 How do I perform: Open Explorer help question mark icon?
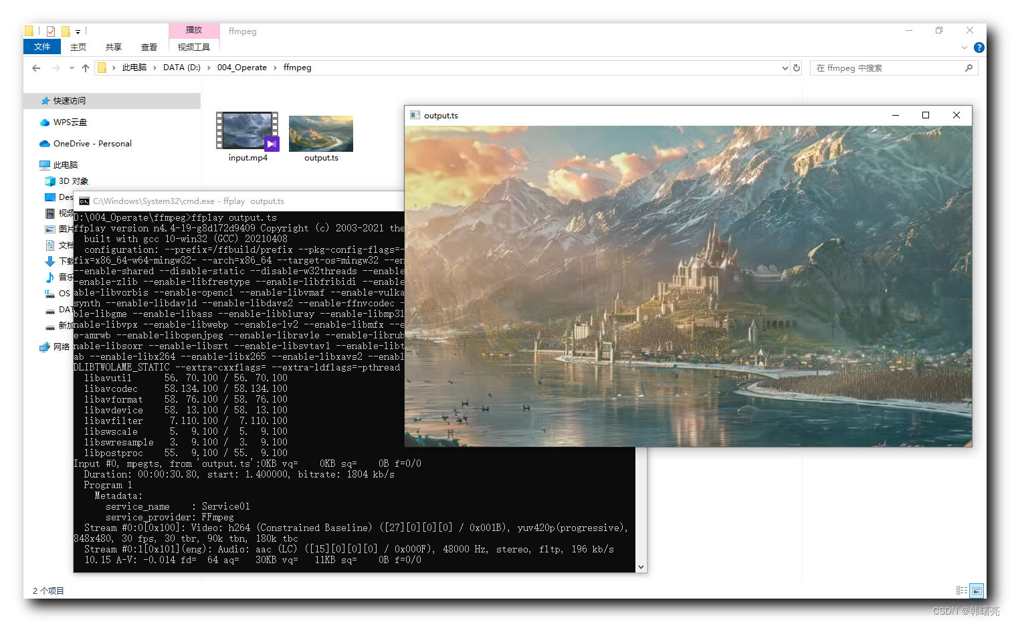(x=979, y=47)
